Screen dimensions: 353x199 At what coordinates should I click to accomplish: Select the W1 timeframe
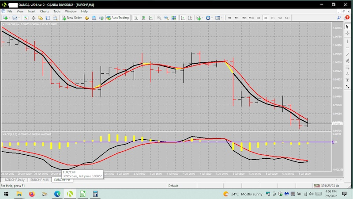(x=280, y=18)
